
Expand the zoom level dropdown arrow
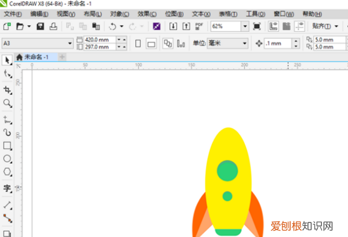pos(245,27)
